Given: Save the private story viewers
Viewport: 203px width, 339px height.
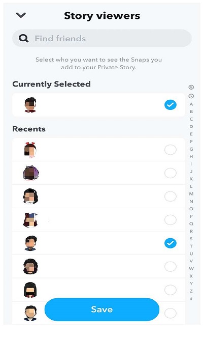Looking at the screenshot, I should point(101,309).
